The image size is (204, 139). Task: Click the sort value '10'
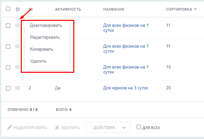168,67
